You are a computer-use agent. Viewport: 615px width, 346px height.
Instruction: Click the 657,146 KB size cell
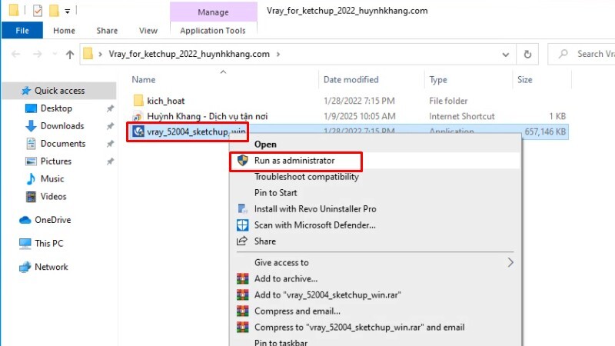click(545, 131)
